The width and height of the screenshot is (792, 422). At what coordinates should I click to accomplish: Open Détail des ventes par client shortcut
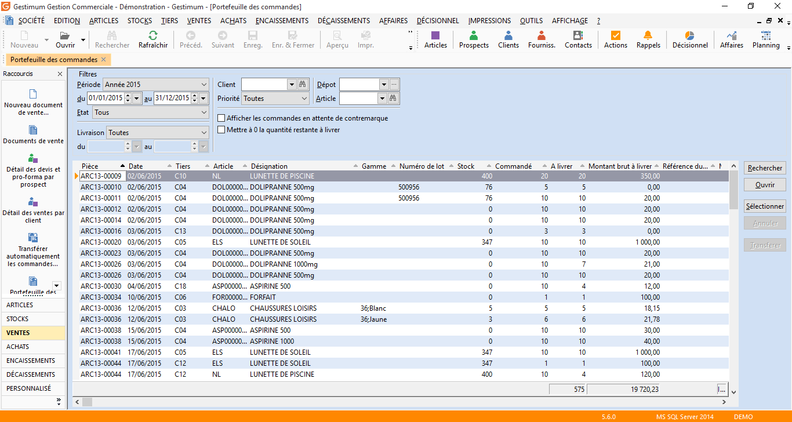[x=33, y=210]
